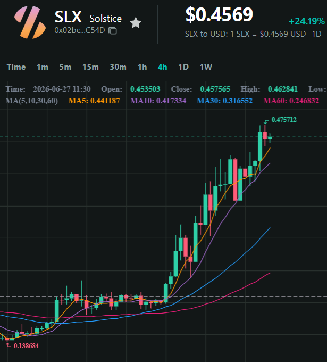327x362 pixels.
Task: Click the MA(5,10,30,60) indicator label
Action: point(31,101)
